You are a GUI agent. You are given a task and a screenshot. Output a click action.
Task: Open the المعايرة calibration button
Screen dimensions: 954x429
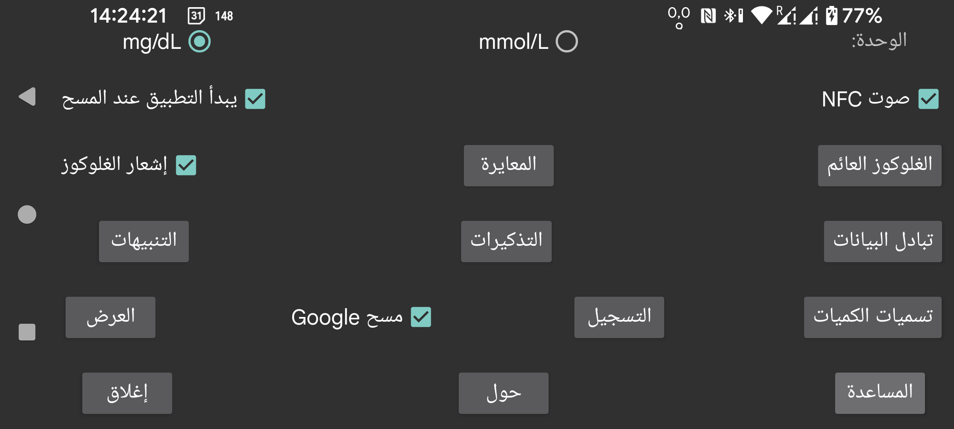tap(508, 165)
